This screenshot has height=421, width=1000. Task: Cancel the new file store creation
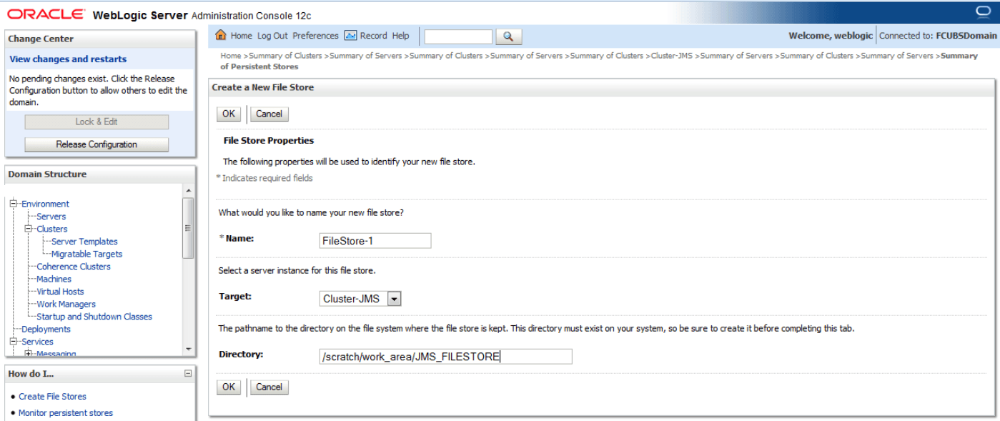pos(269,114)
